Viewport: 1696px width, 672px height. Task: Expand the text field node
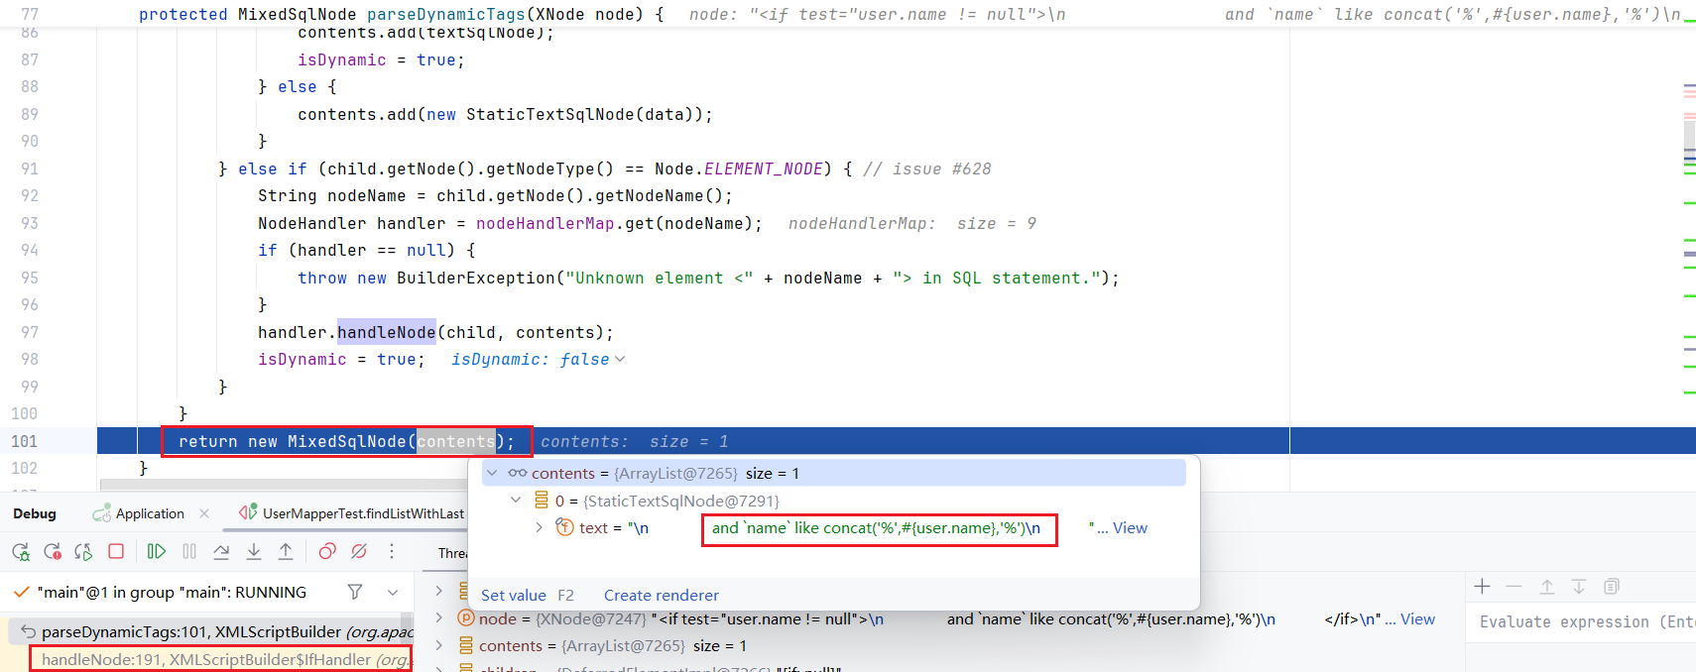[539, 527]
